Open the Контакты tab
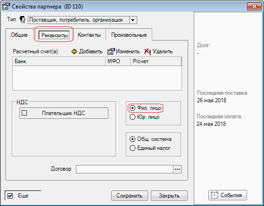 89,35
